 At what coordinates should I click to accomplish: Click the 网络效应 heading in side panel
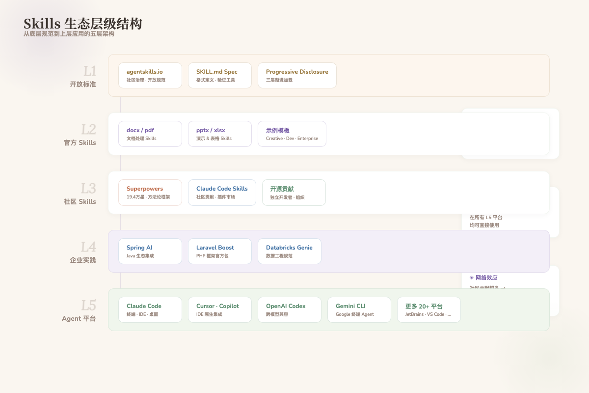tap(483, 278)
